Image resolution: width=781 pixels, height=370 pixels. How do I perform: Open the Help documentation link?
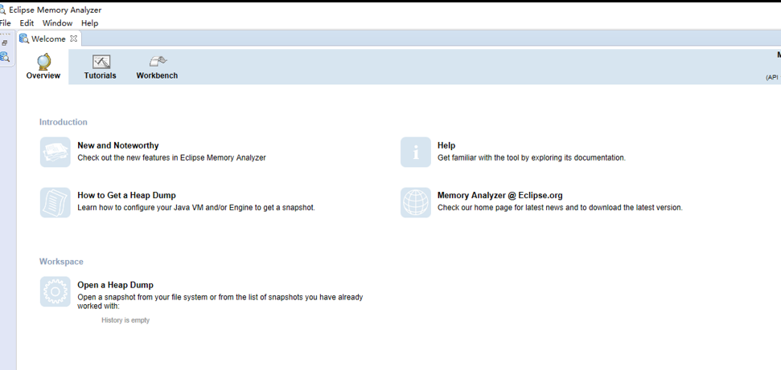[x=446, y=146]
